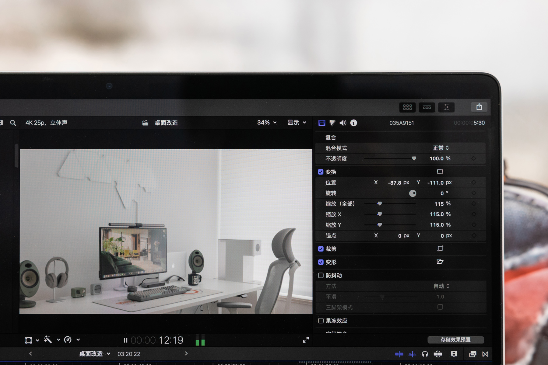Screen dimensions: 548x365
Task: Open the clip appearance options
Action: (x=454, y=354)
